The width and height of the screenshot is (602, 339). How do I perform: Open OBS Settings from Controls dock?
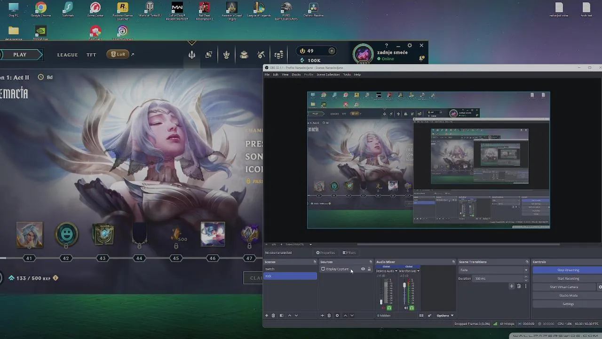click(568, 304)
